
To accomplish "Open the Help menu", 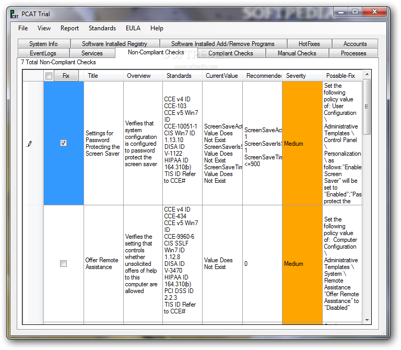I will point(157,28).
